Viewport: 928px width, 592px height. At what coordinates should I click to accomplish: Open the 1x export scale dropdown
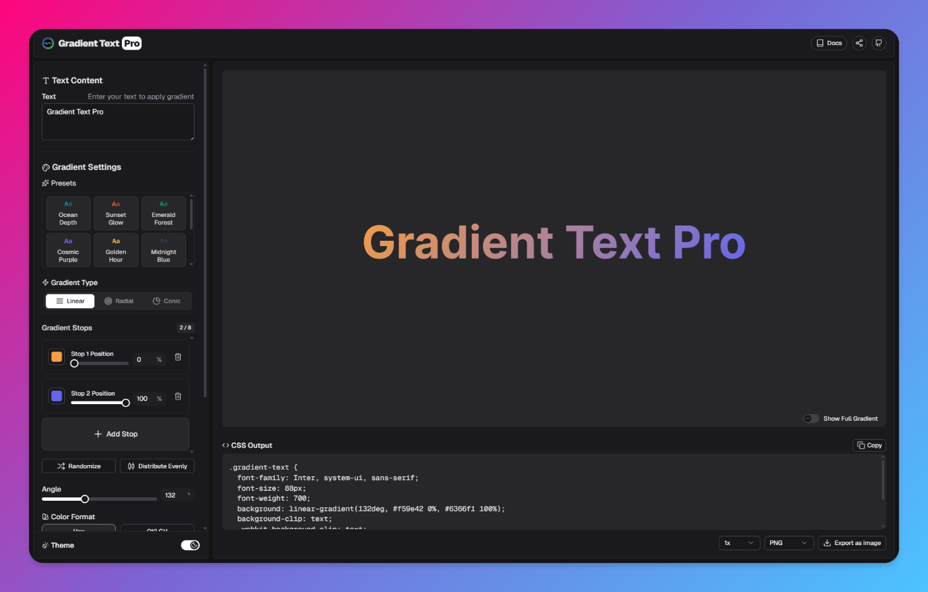tap(739, 543)
